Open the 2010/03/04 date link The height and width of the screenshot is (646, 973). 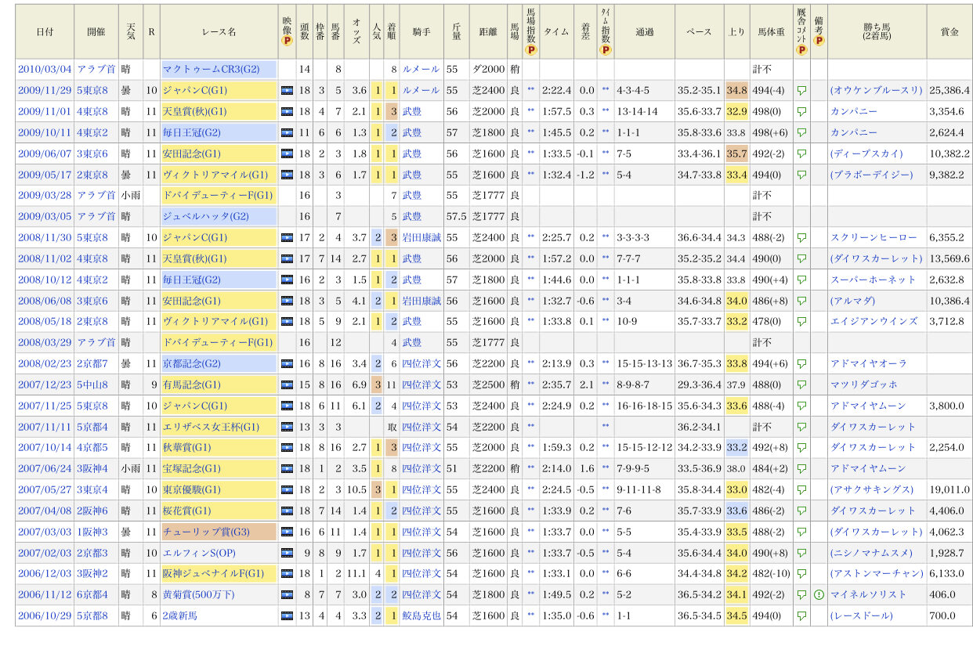click(45, 70)
